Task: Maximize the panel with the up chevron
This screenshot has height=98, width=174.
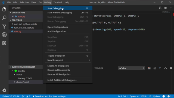Action: (x=166, y=68)
